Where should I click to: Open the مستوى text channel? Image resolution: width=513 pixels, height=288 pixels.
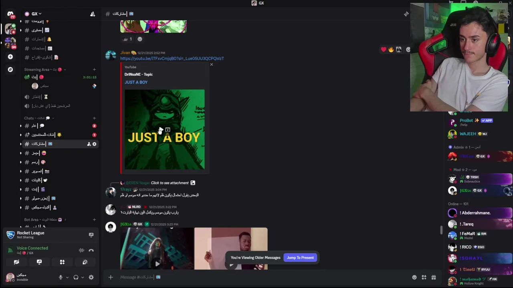coord(59,30)
